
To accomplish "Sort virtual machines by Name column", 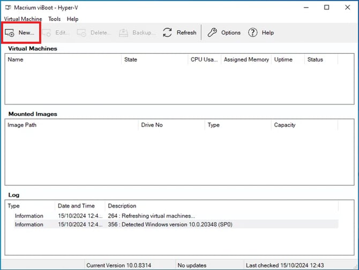I will coord(64,59).
